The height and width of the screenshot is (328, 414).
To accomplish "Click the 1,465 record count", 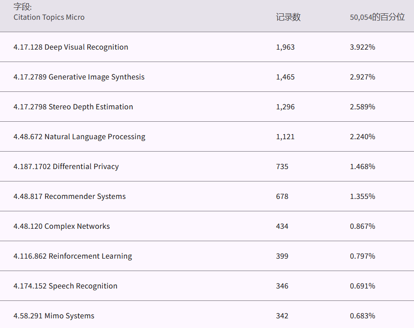I will 285,77.
